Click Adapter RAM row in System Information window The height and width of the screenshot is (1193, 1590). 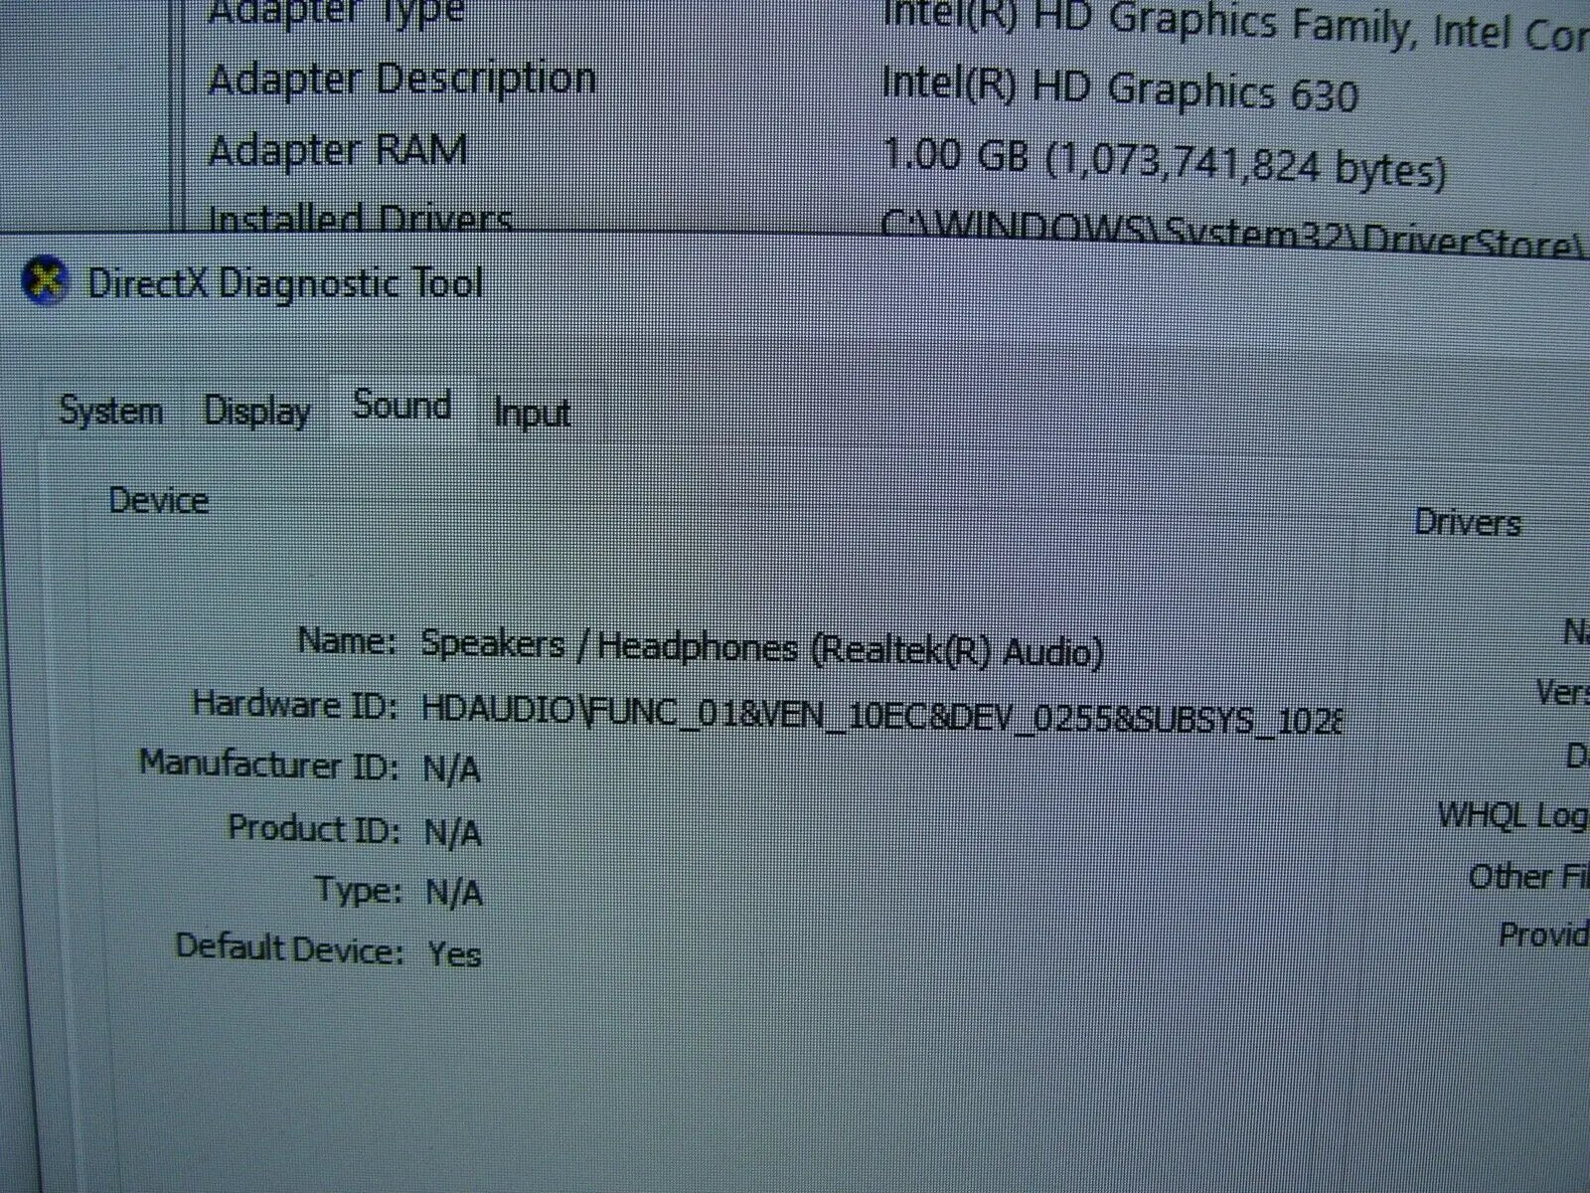[x=338, y=151]
